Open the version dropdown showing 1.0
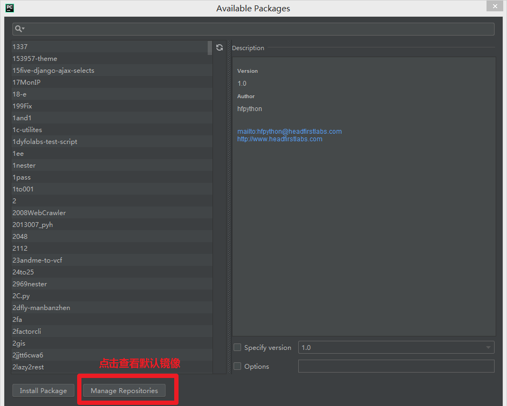Viewport: 507px width, 406px height. click(x=488, y=347)
